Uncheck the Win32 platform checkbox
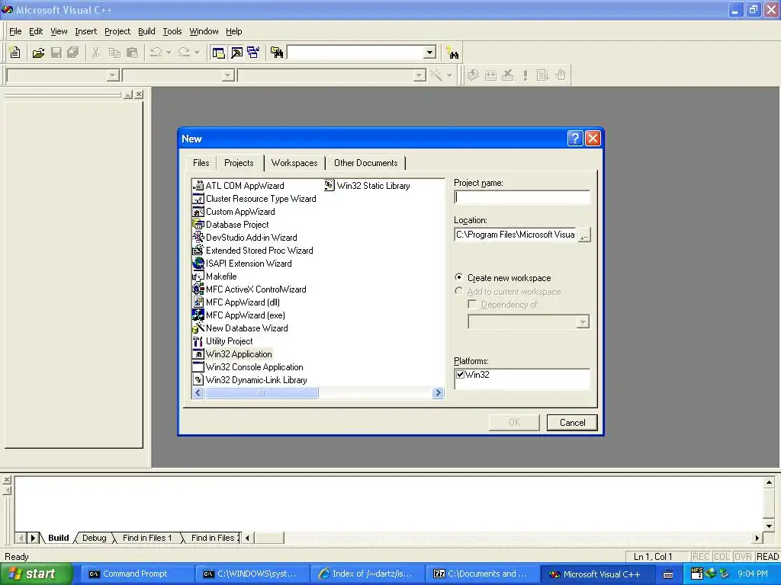The height and width of the screenshot is (585, 781). [x=460, y=375]
